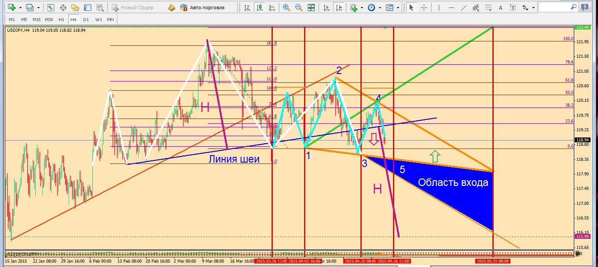Image resolution: width=598 pixels, height=267 pixels.
Task: Click the 118.94 current price label
Action: 583,141
